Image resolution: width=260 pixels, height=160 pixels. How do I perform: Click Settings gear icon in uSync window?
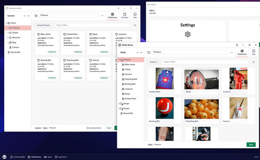(188, 34)
